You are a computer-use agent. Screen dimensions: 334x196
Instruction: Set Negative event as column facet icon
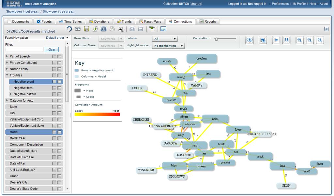(x=59, y=82)
